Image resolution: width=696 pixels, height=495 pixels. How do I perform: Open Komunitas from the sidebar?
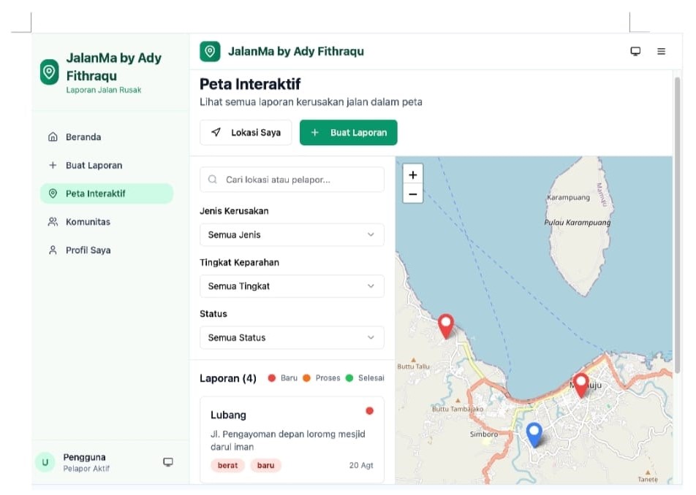tap(88, 222)
